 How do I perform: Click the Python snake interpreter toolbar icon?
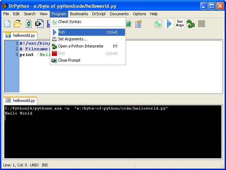[191, 24]
